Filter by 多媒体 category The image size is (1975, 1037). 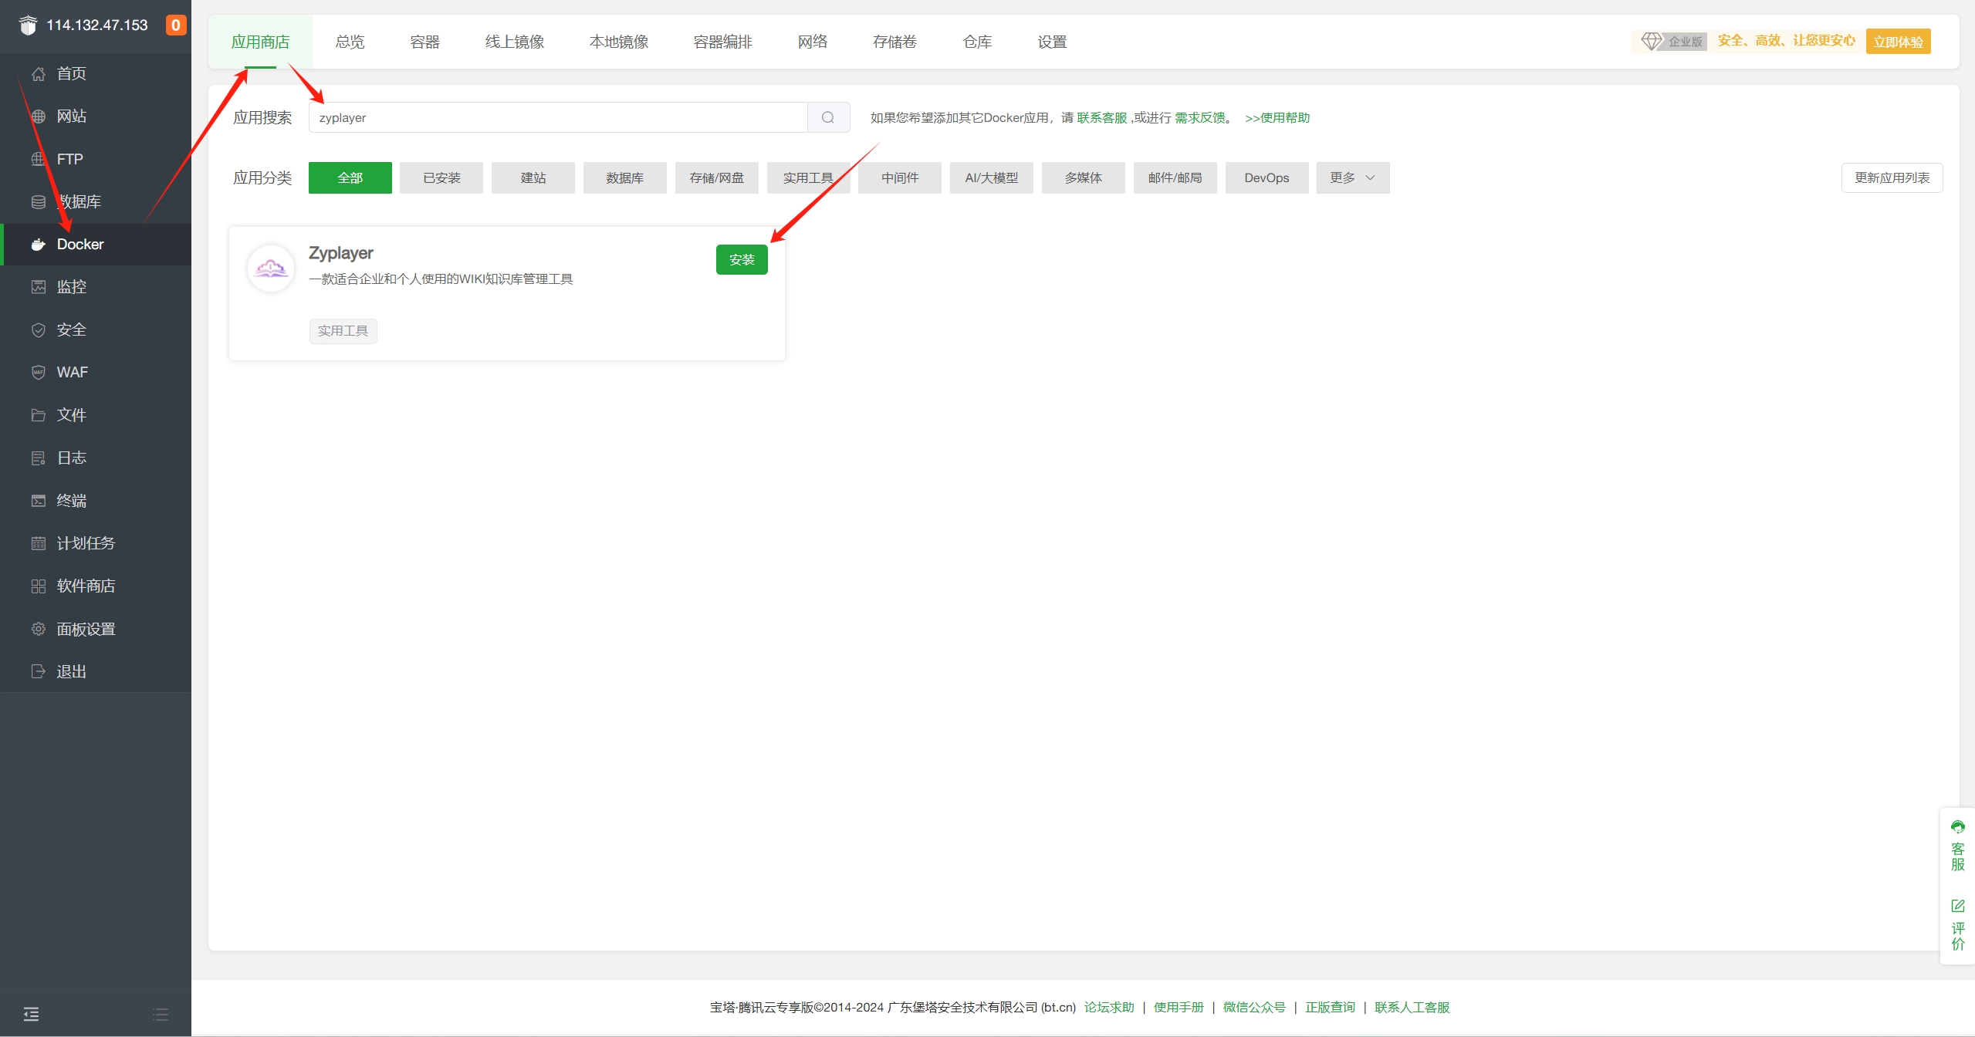tap(1083, 177)
